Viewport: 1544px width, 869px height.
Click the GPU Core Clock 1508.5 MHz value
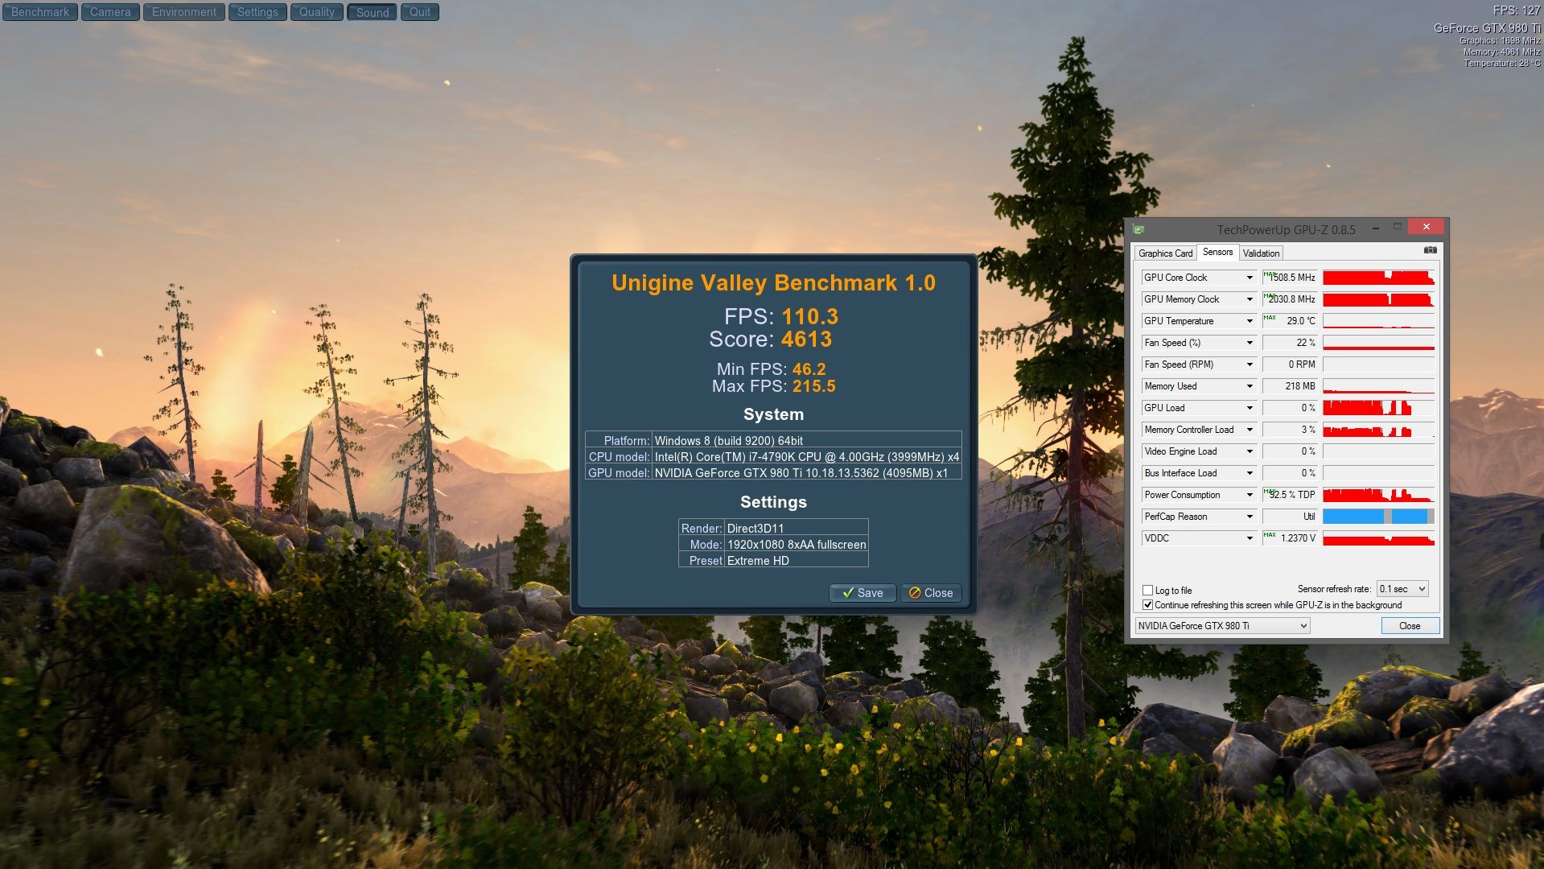[x=1290, y=278]
